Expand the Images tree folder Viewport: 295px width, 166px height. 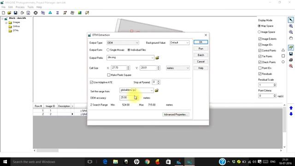click(6, 23)
